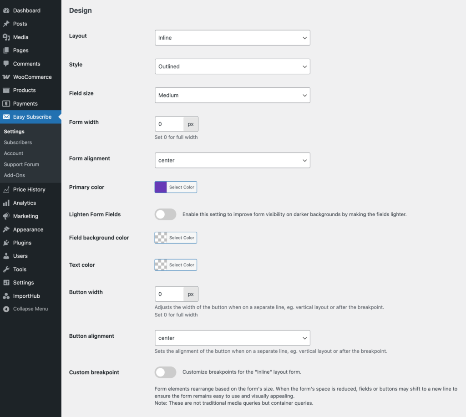Click the Marketing megaphone icon
466x417 pixels.
pos(6,216)
